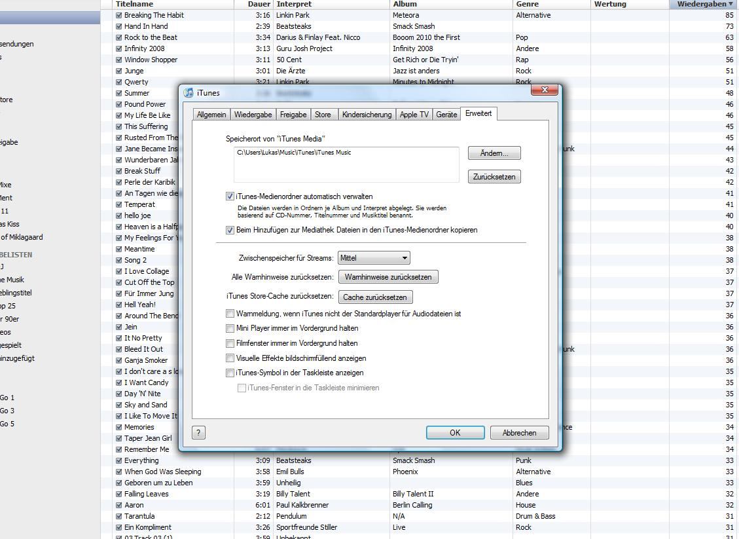Uncheck the Falling Leaves track checkbox

[118, 494]
